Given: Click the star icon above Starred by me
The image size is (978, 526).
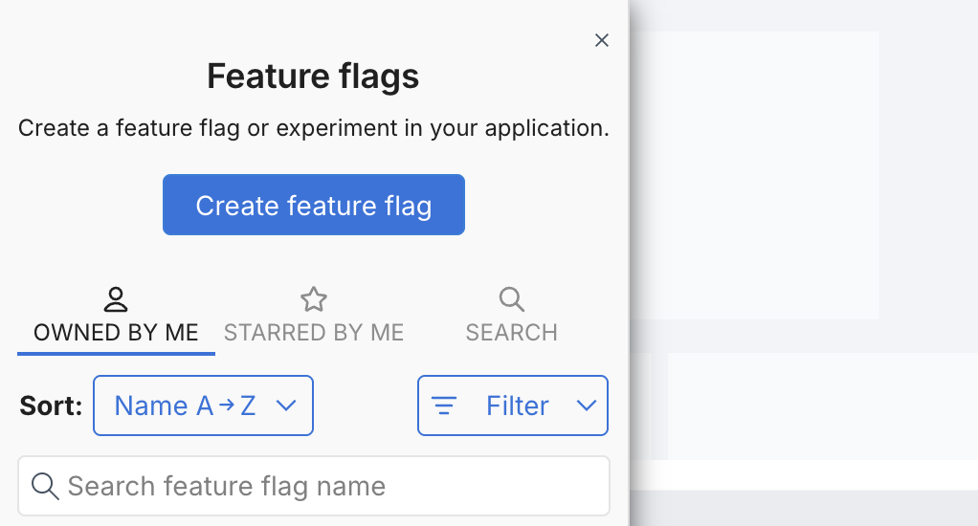Looking at the screenshot, I should 314,299.
